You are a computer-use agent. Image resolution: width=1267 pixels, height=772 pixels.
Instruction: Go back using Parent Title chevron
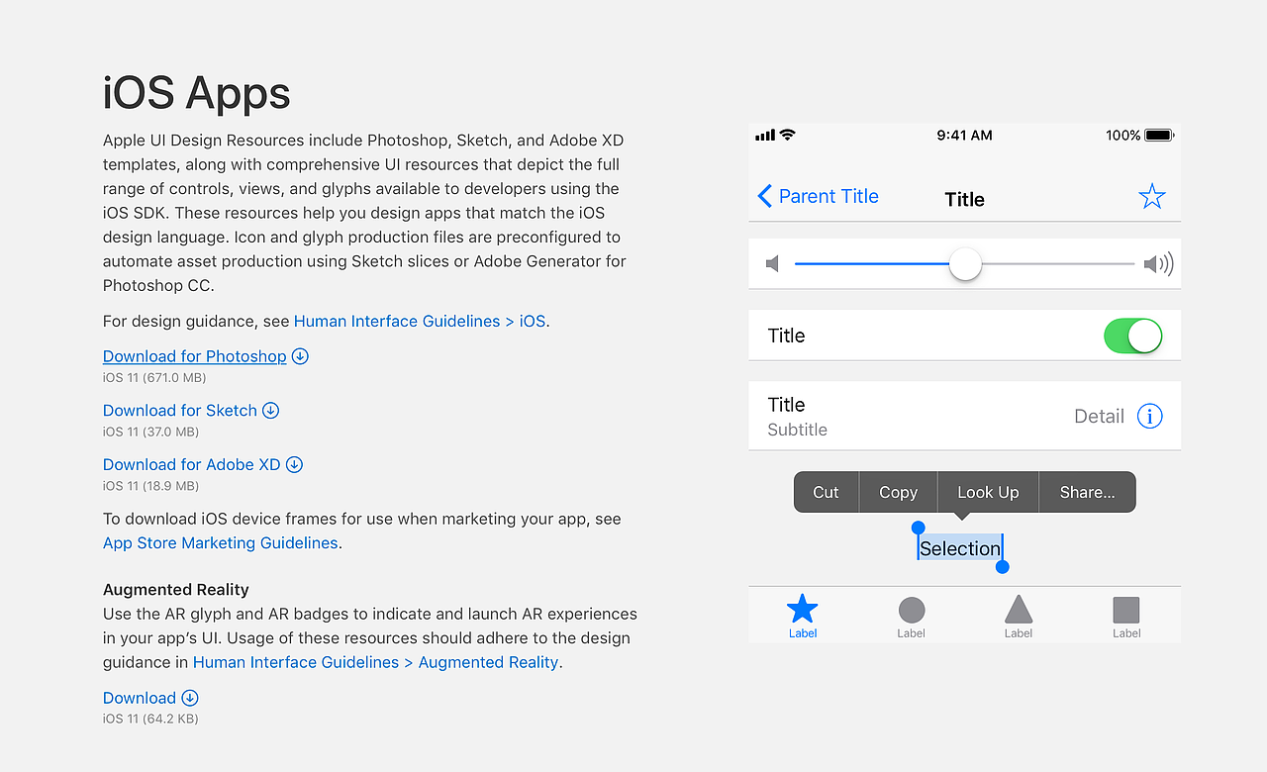[x=764, y=196]
